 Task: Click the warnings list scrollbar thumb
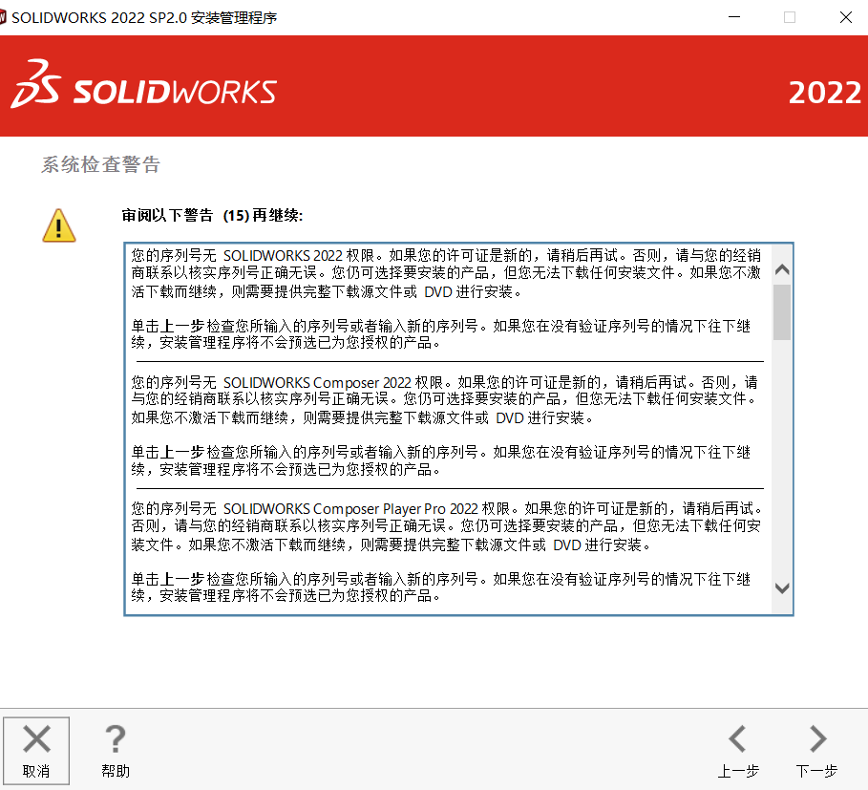[782, 312]
